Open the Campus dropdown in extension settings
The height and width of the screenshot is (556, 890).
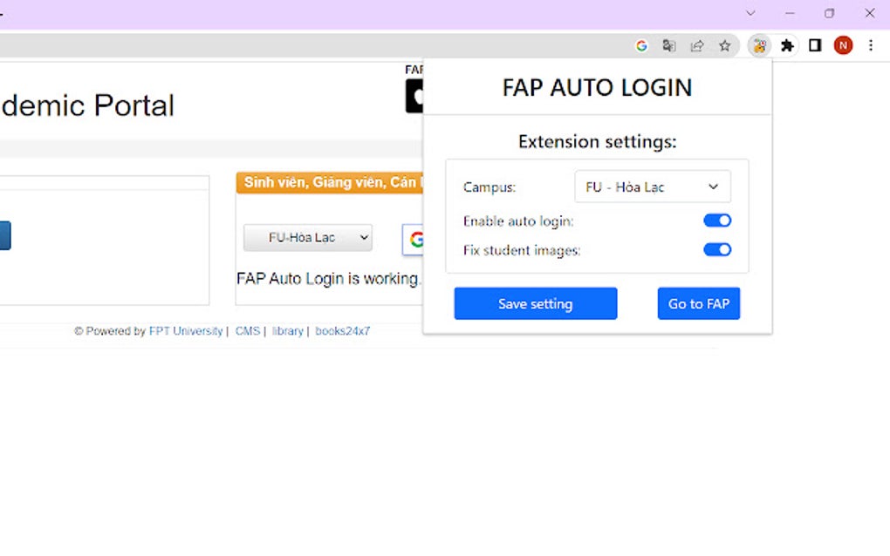point(652,186)
